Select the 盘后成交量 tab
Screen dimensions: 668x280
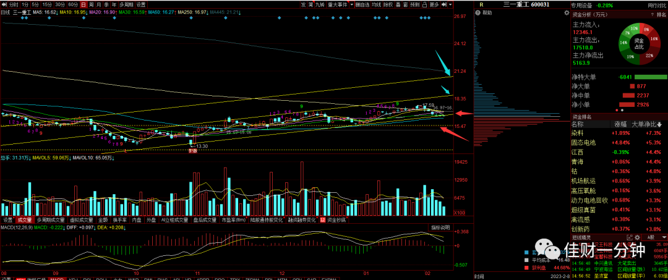pos(205,221)
